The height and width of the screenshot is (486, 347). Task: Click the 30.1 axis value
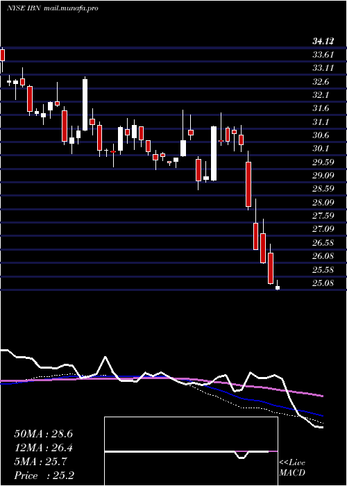[x=321, y=149]
